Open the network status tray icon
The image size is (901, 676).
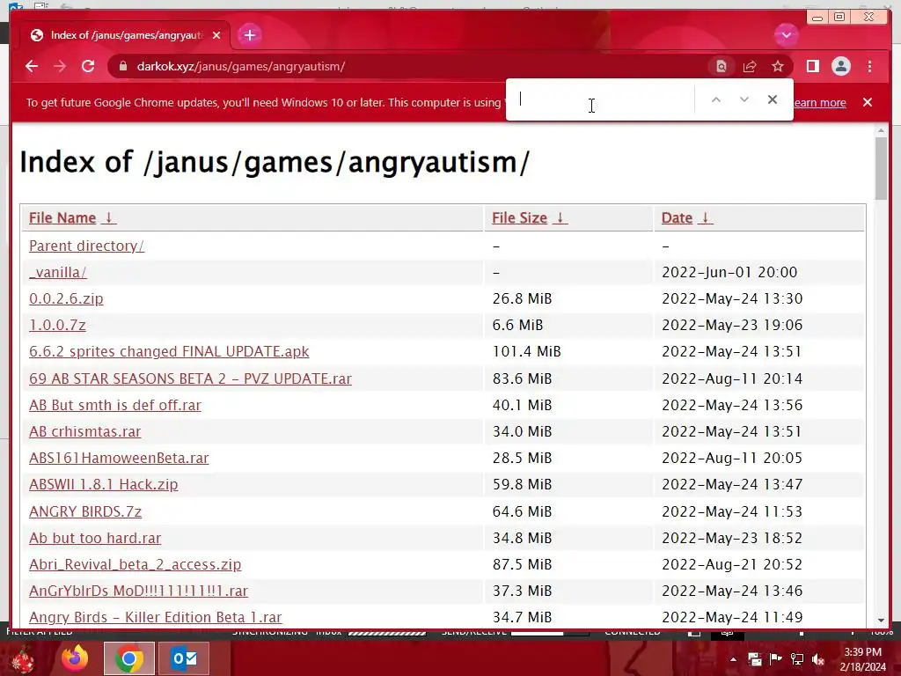(x=797, y=659)
